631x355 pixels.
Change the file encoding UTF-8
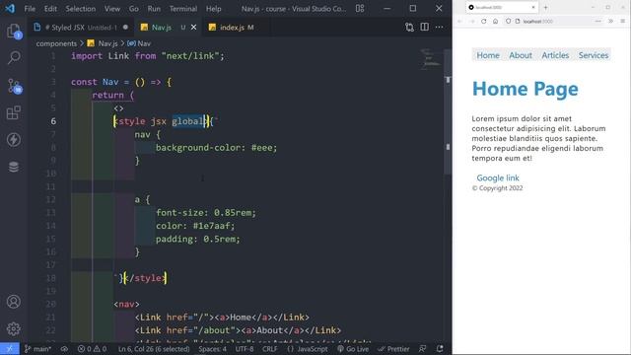(245, 349)
